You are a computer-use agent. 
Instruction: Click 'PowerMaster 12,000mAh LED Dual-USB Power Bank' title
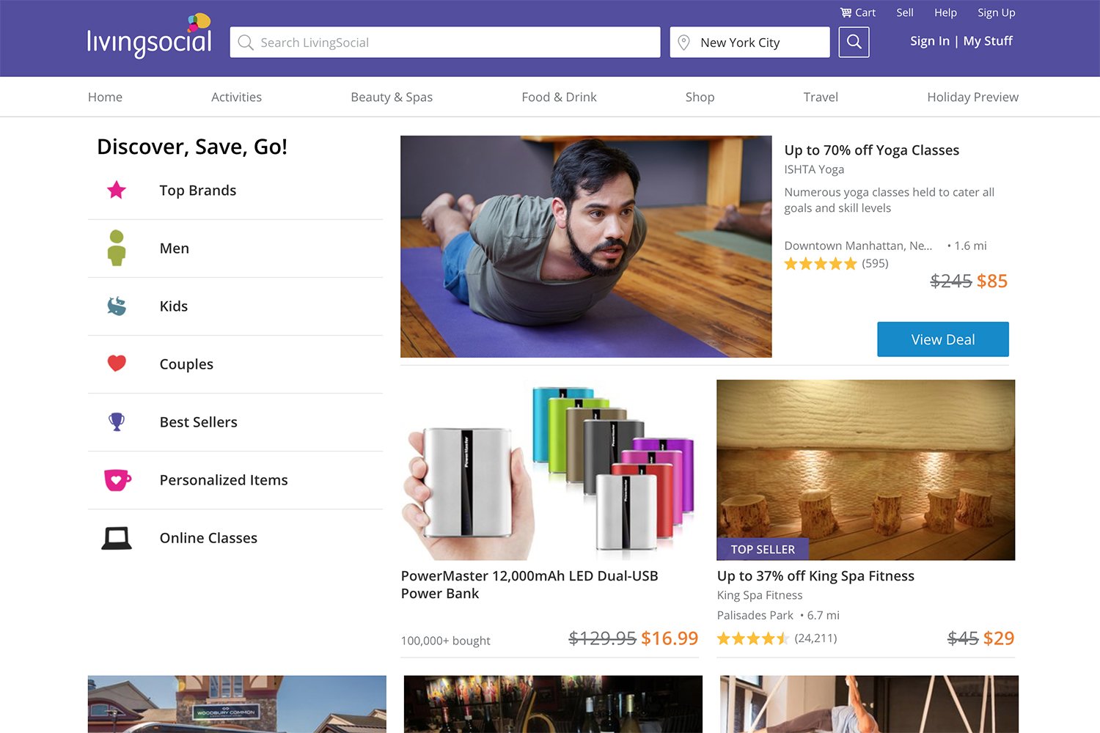point(529,585)
